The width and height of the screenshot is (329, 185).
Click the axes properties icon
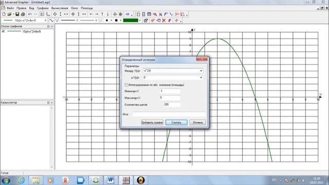pyautogui.click(x=48, y=14)
